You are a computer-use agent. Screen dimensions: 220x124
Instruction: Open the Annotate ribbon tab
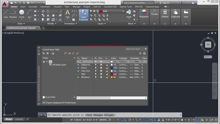click(x=33, y=7)
